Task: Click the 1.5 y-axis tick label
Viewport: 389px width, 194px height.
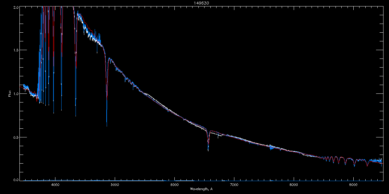Action: coord(16,50)
